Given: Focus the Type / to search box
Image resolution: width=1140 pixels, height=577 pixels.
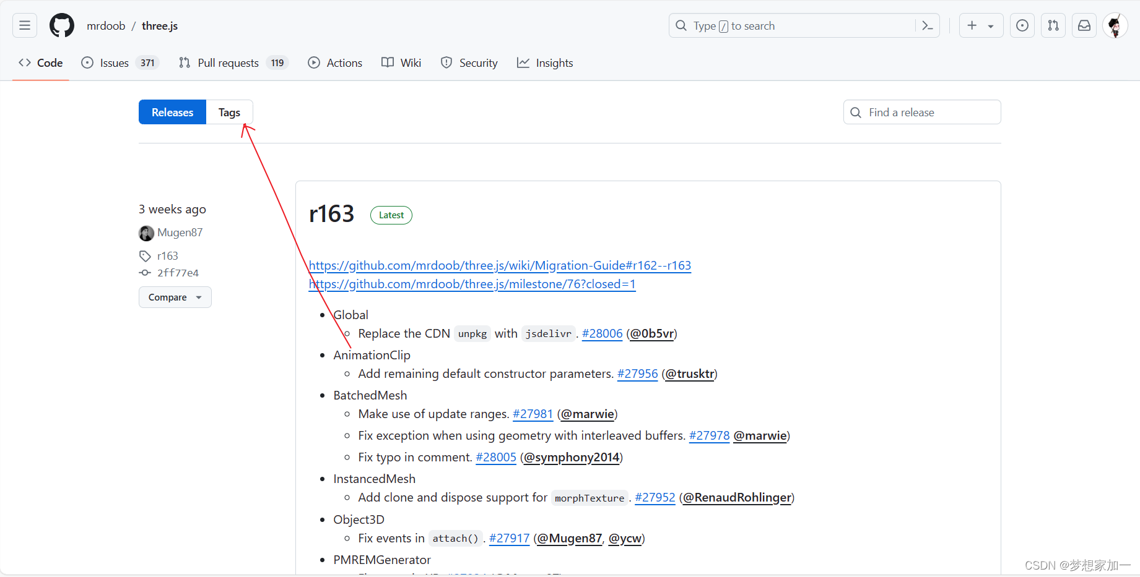Looking at the screenshot, I should tap(804, 25).
